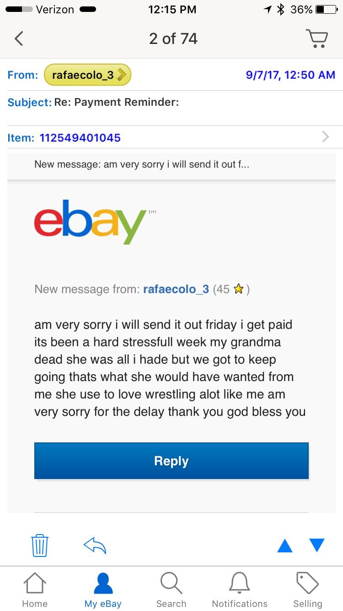Open item number 112549401045
The image size is (343, 611).
80,137
